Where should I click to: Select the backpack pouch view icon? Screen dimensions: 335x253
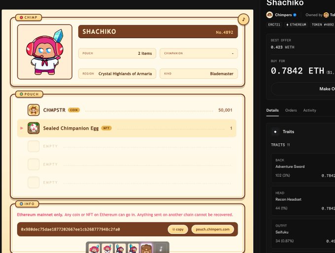[146, 249]
